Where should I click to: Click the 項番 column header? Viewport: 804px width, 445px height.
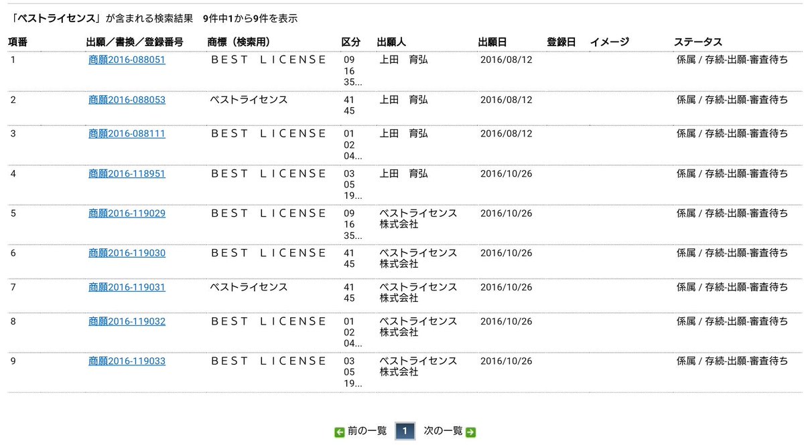coord(18,42)
